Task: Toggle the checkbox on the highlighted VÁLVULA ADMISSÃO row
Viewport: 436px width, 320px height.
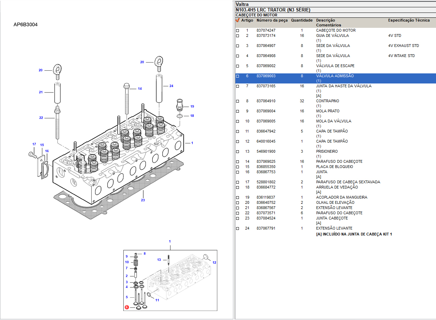Action: click(238, 76)
